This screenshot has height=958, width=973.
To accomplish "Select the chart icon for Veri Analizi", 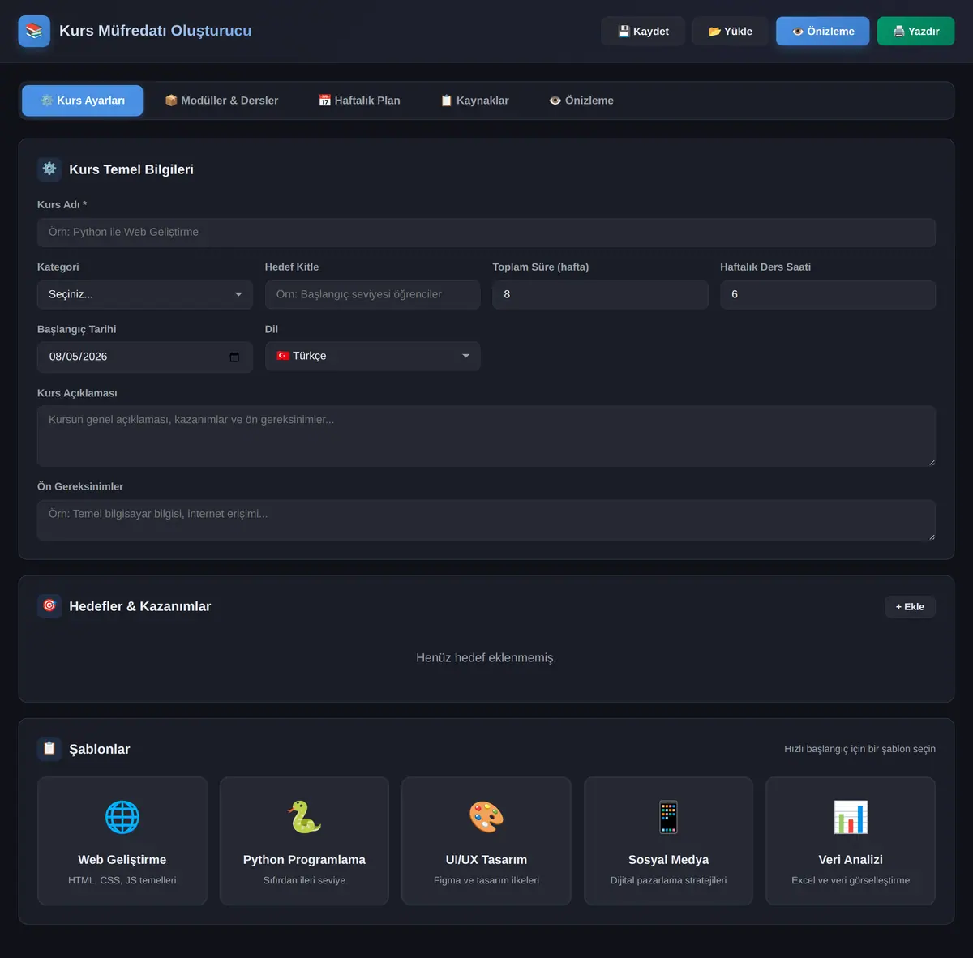I will pyautogui.click(x=851, y=817).
